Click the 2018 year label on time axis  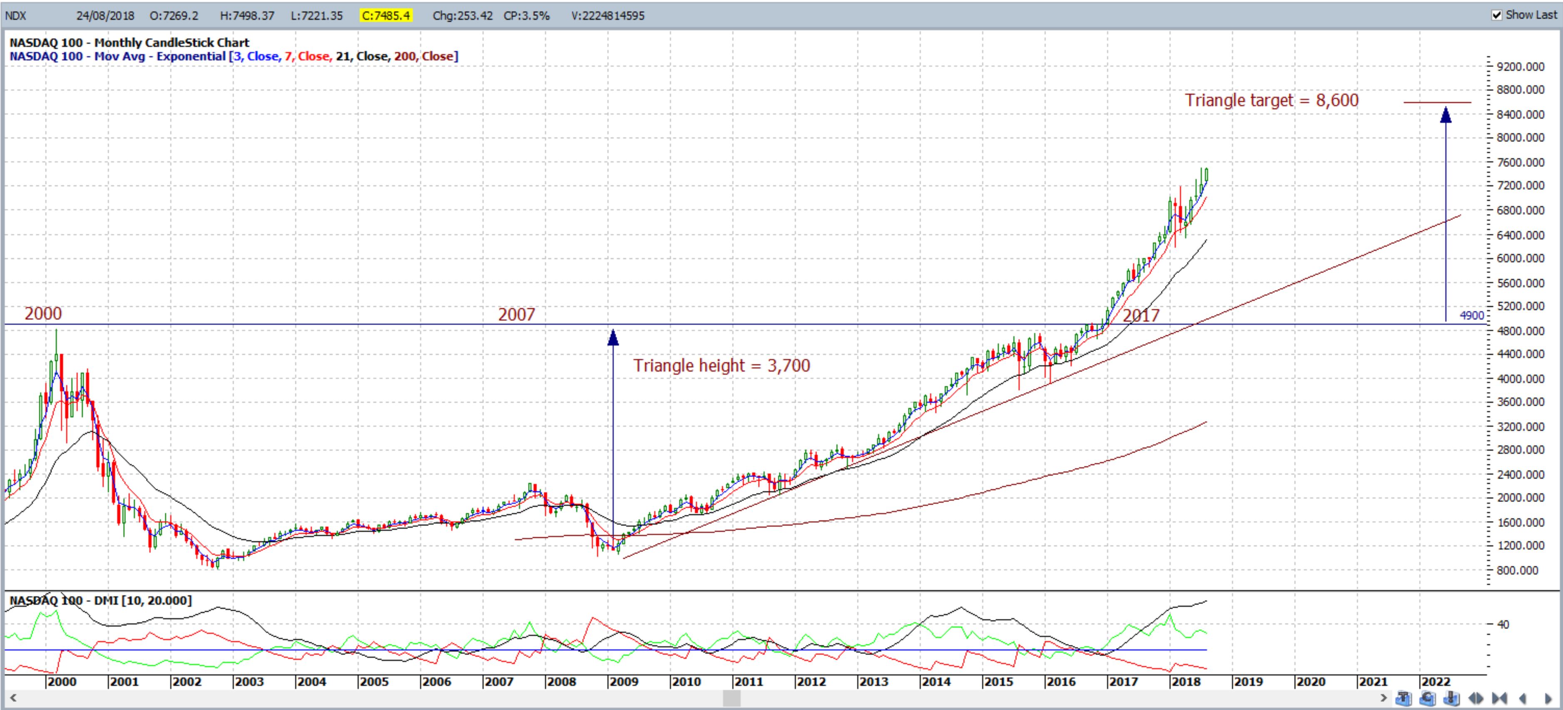point(1186,682)
